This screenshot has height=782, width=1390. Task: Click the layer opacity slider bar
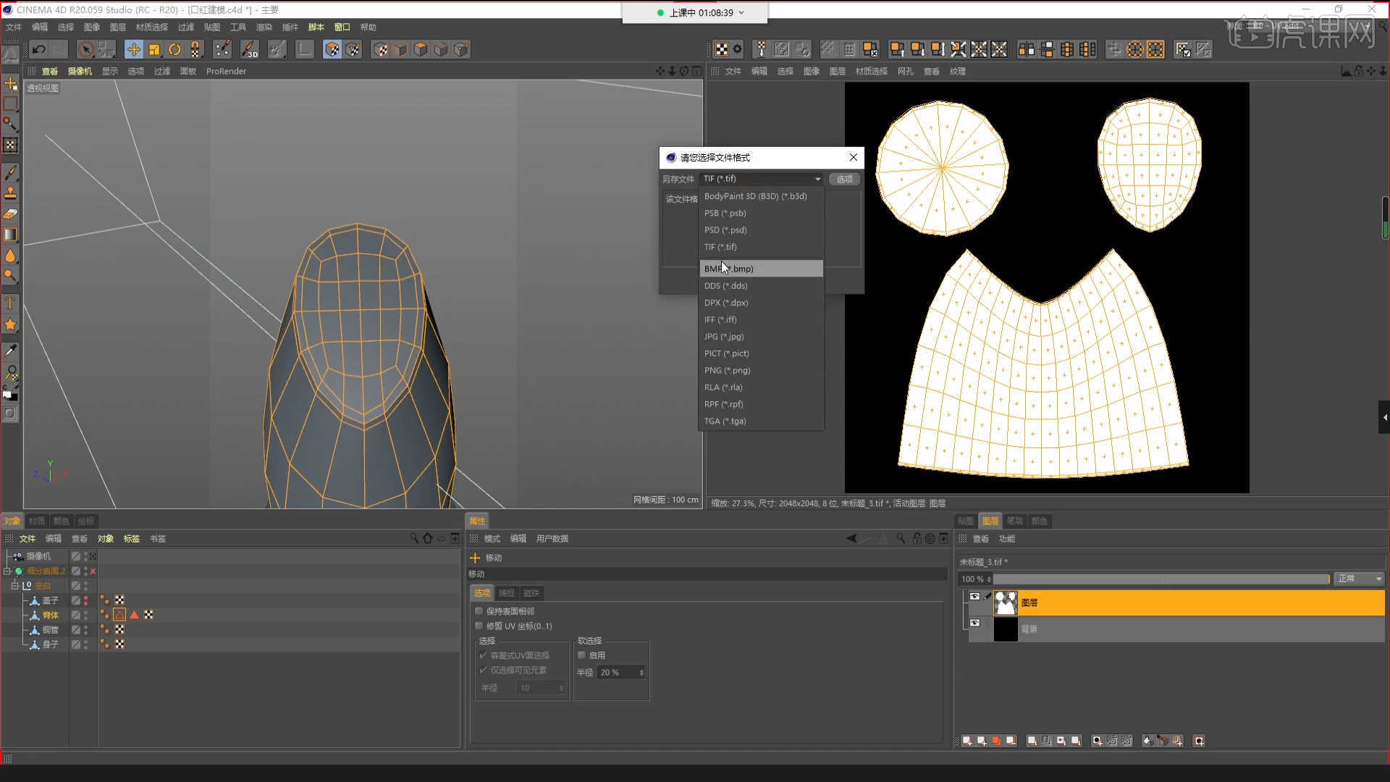coord(1161,579)
